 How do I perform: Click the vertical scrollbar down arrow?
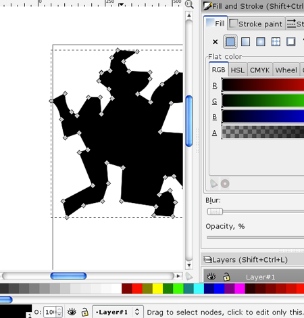click(x=189, y=265)
